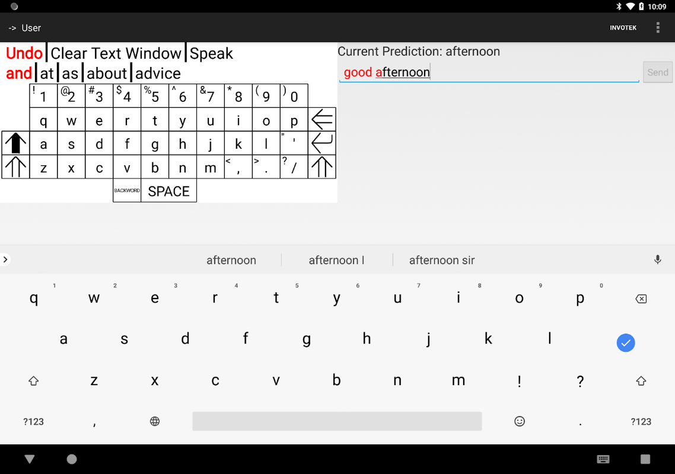
Task: Select the 'at' word prediction
Action: click(x=46, y=73)
